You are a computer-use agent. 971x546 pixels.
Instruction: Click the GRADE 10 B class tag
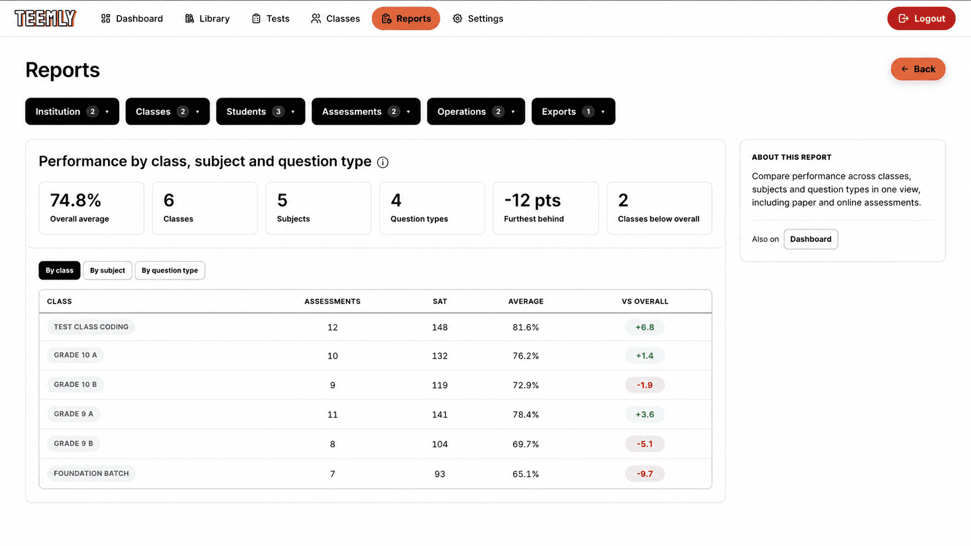click(75, 385)
